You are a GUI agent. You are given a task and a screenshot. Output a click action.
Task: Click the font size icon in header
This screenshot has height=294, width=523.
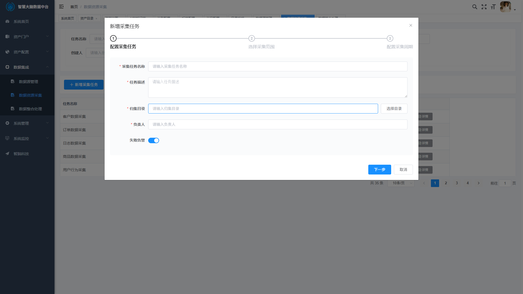[x=493, y=7]
